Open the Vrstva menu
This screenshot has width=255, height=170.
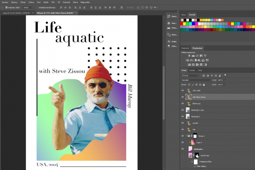(x=31, y=2)
